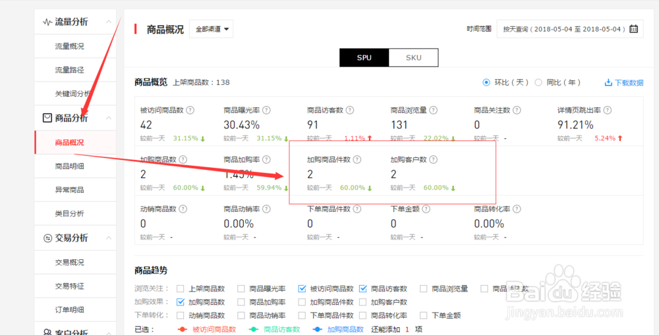Open the 全部渠道 channel dropdown
The image size is (659, 335).
tap(212, 29)
